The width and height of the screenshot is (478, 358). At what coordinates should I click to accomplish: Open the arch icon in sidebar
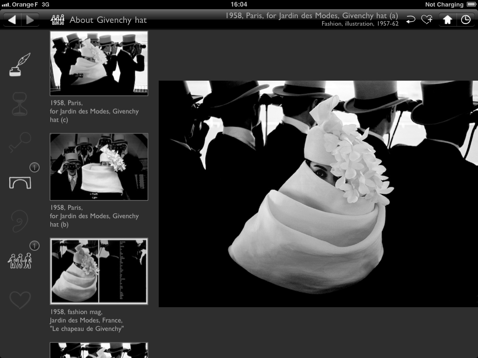click(x=20, y=183)
